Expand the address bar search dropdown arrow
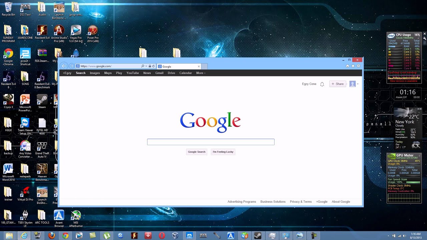Screen dimensions: 427x240 (x=146, y=66)
